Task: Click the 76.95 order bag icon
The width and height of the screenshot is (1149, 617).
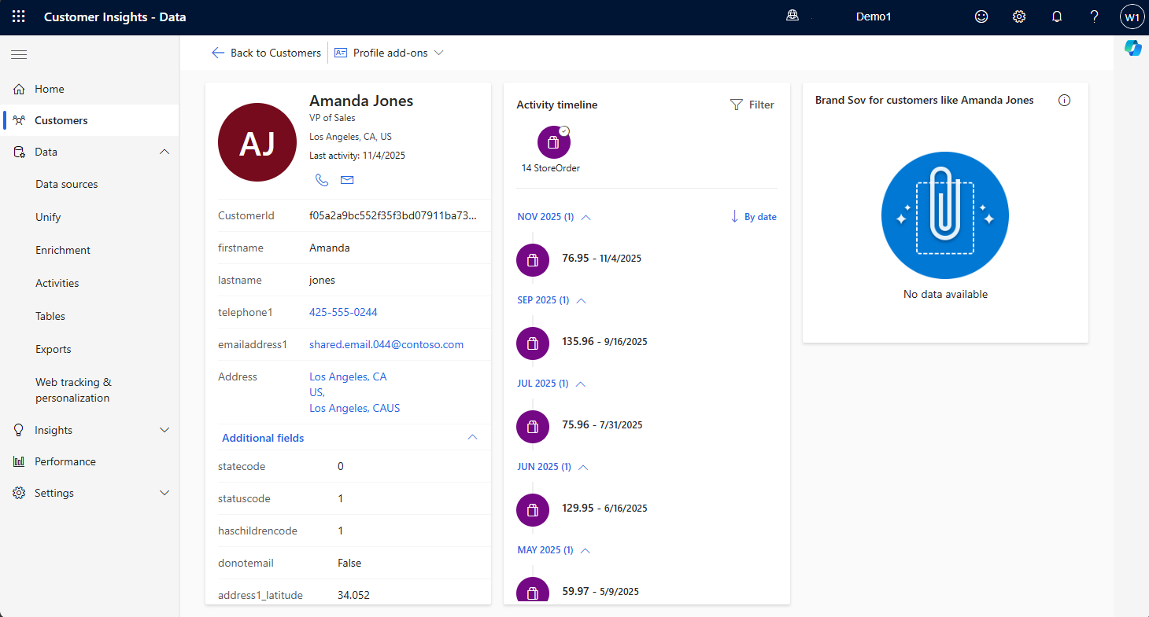Action: 533,259
